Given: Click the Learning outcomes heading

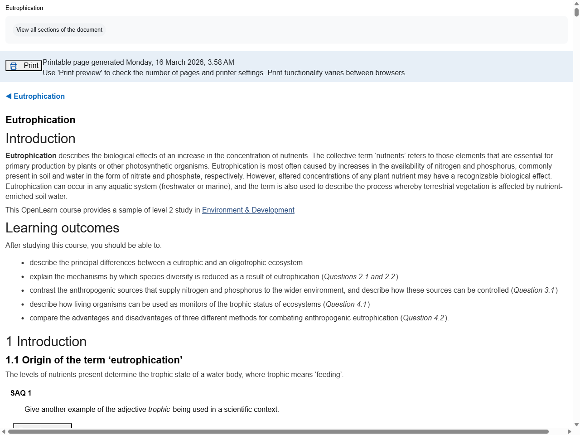Looking at the screenshot, I should click(62, 228).
